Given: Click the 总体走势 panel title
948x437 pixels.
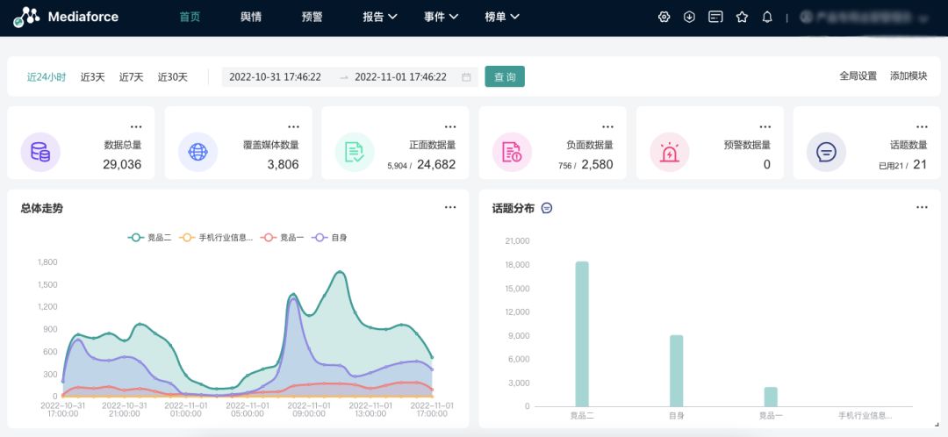Looking at the screenshot, I should (x=42, y=208).
